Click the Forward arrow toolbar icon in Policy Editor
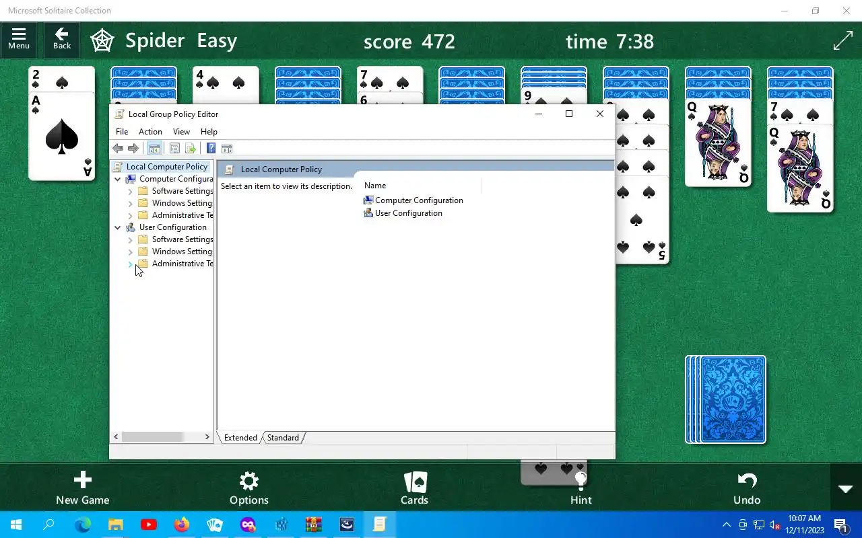This screenshot has width=862, height=538. (x=133, y=149)
